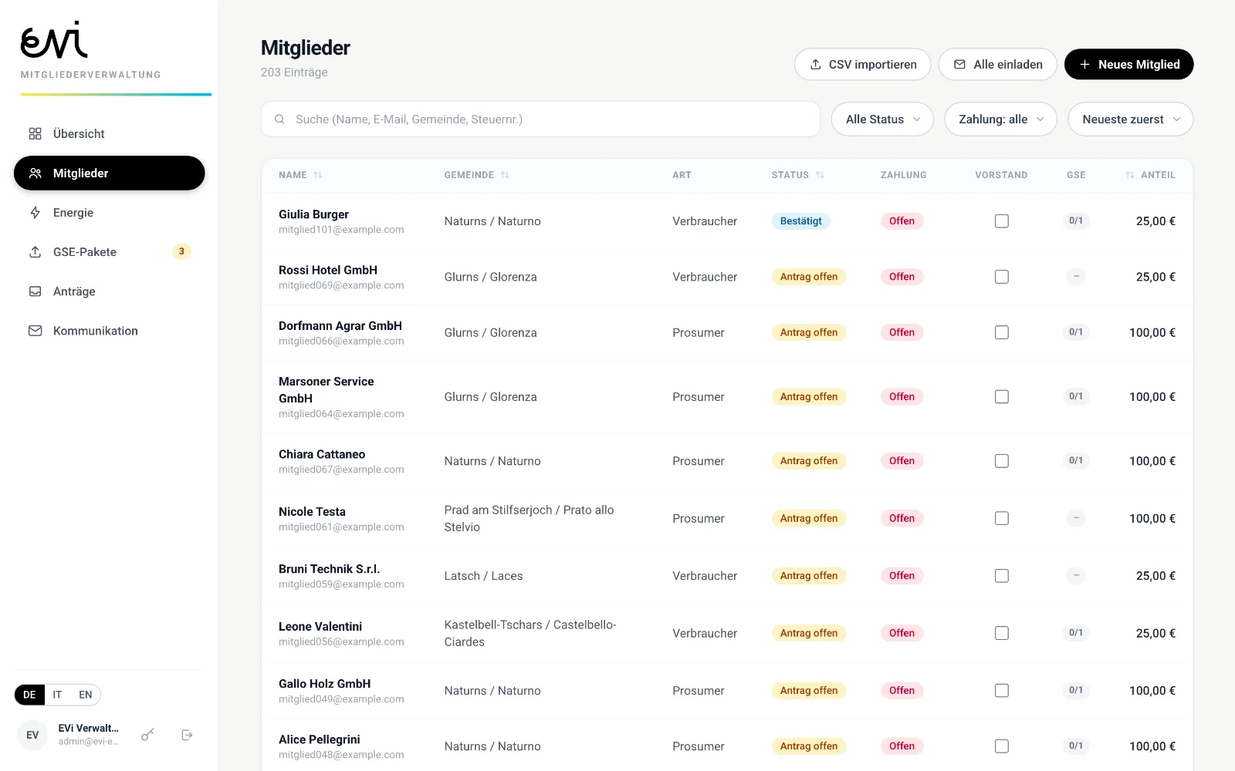Sort by Status column arrows
The width and height of the screenshot is (1235, 771).
(820, 175)
